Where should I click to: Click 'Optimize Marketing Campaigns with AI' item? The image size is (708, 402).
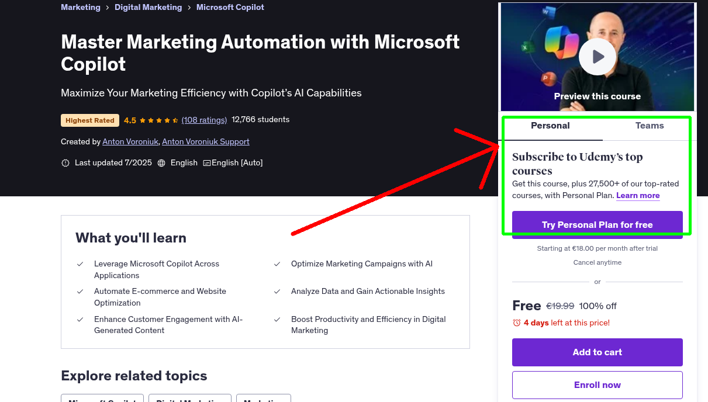click(362, 264)
